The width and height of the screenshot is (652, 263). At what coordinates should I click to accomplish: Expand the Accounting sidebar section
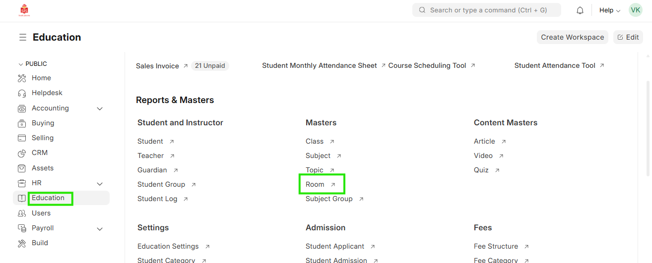tap(100, 108)
